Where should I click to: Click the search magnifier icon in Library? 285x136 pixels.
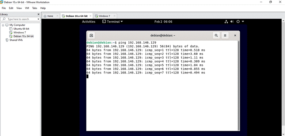pyautogui.click(x=4, y=19)
